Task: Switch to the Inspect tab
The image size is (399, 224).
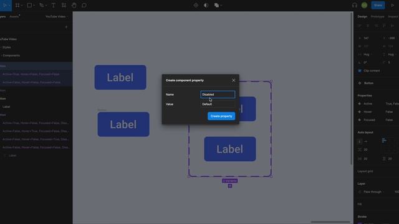Action: [393, 17]
